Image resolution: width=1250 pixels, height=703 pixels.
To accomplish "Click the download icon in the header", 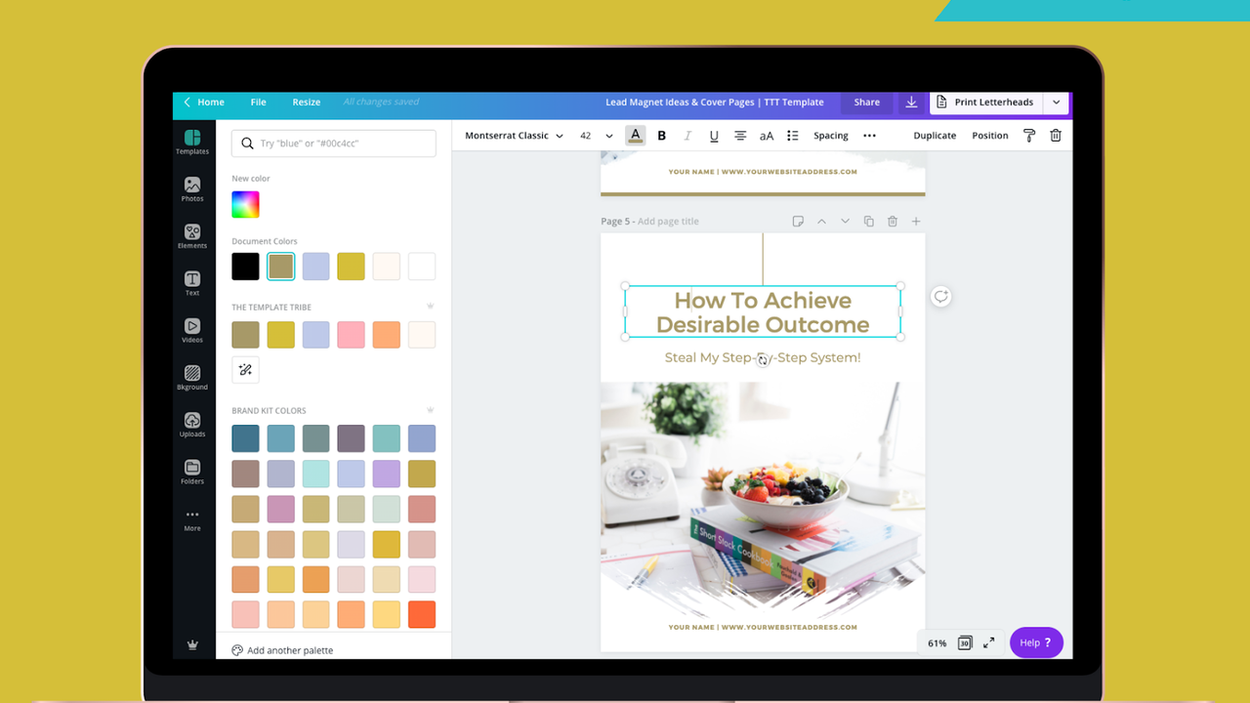I will tap(911, 103).
